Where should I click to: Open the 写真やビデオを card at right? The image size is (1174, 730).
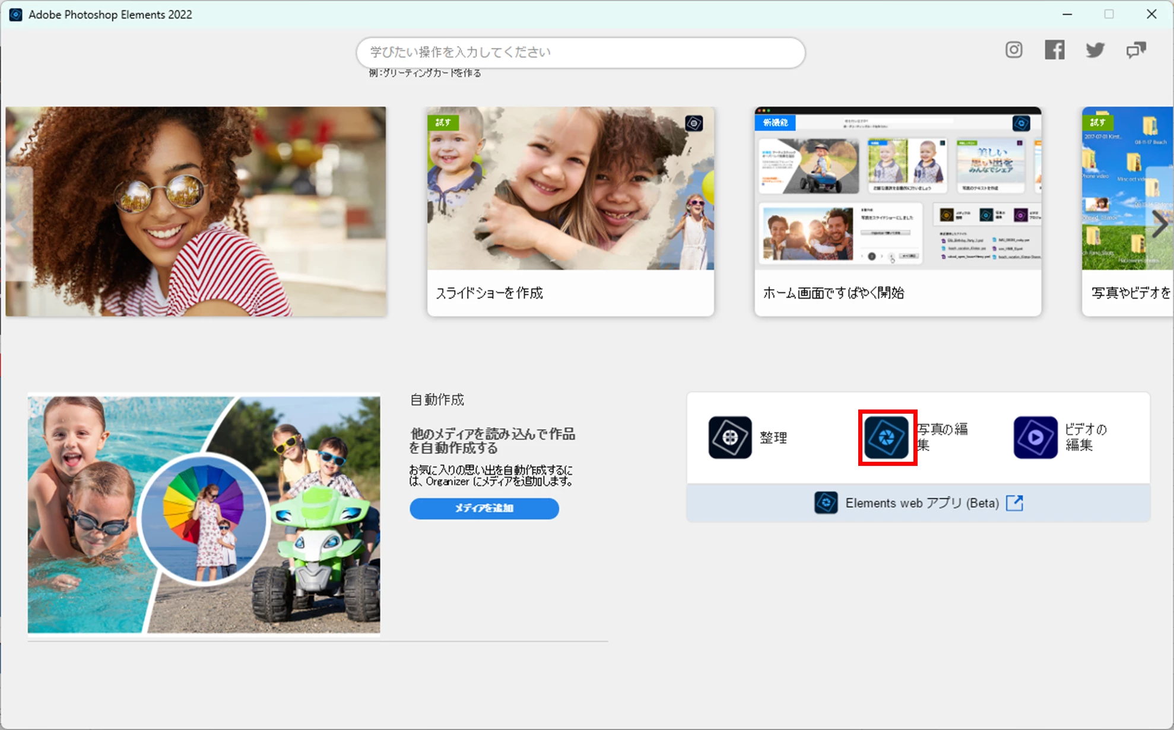tap(1127, 293)
